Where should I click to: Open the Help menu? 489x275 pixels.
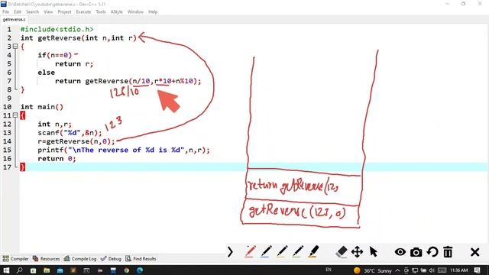click(153, 12)
